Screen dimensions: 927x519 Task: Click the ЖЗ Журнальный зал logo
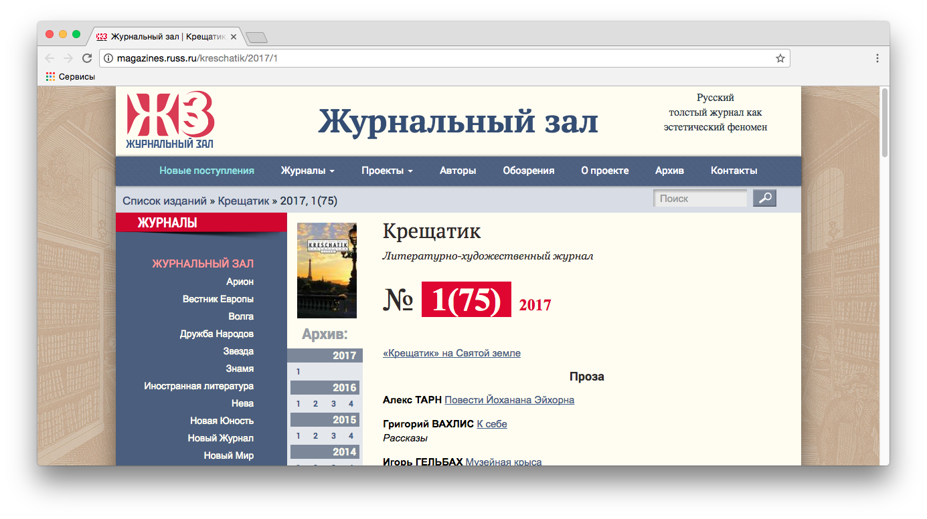coord(170,120)
